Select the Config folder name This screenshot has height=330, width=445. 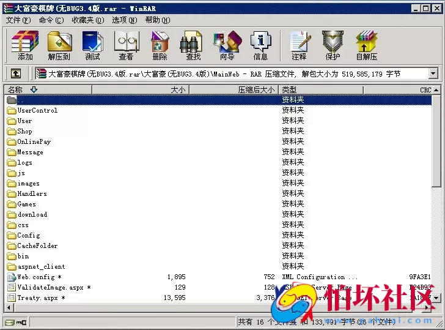[x=29, y=235]
